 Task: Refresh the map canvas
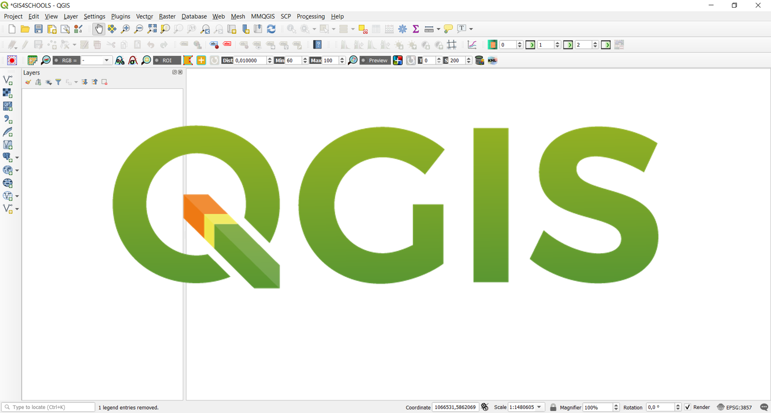pyautogui.click(x=271, y=29)
